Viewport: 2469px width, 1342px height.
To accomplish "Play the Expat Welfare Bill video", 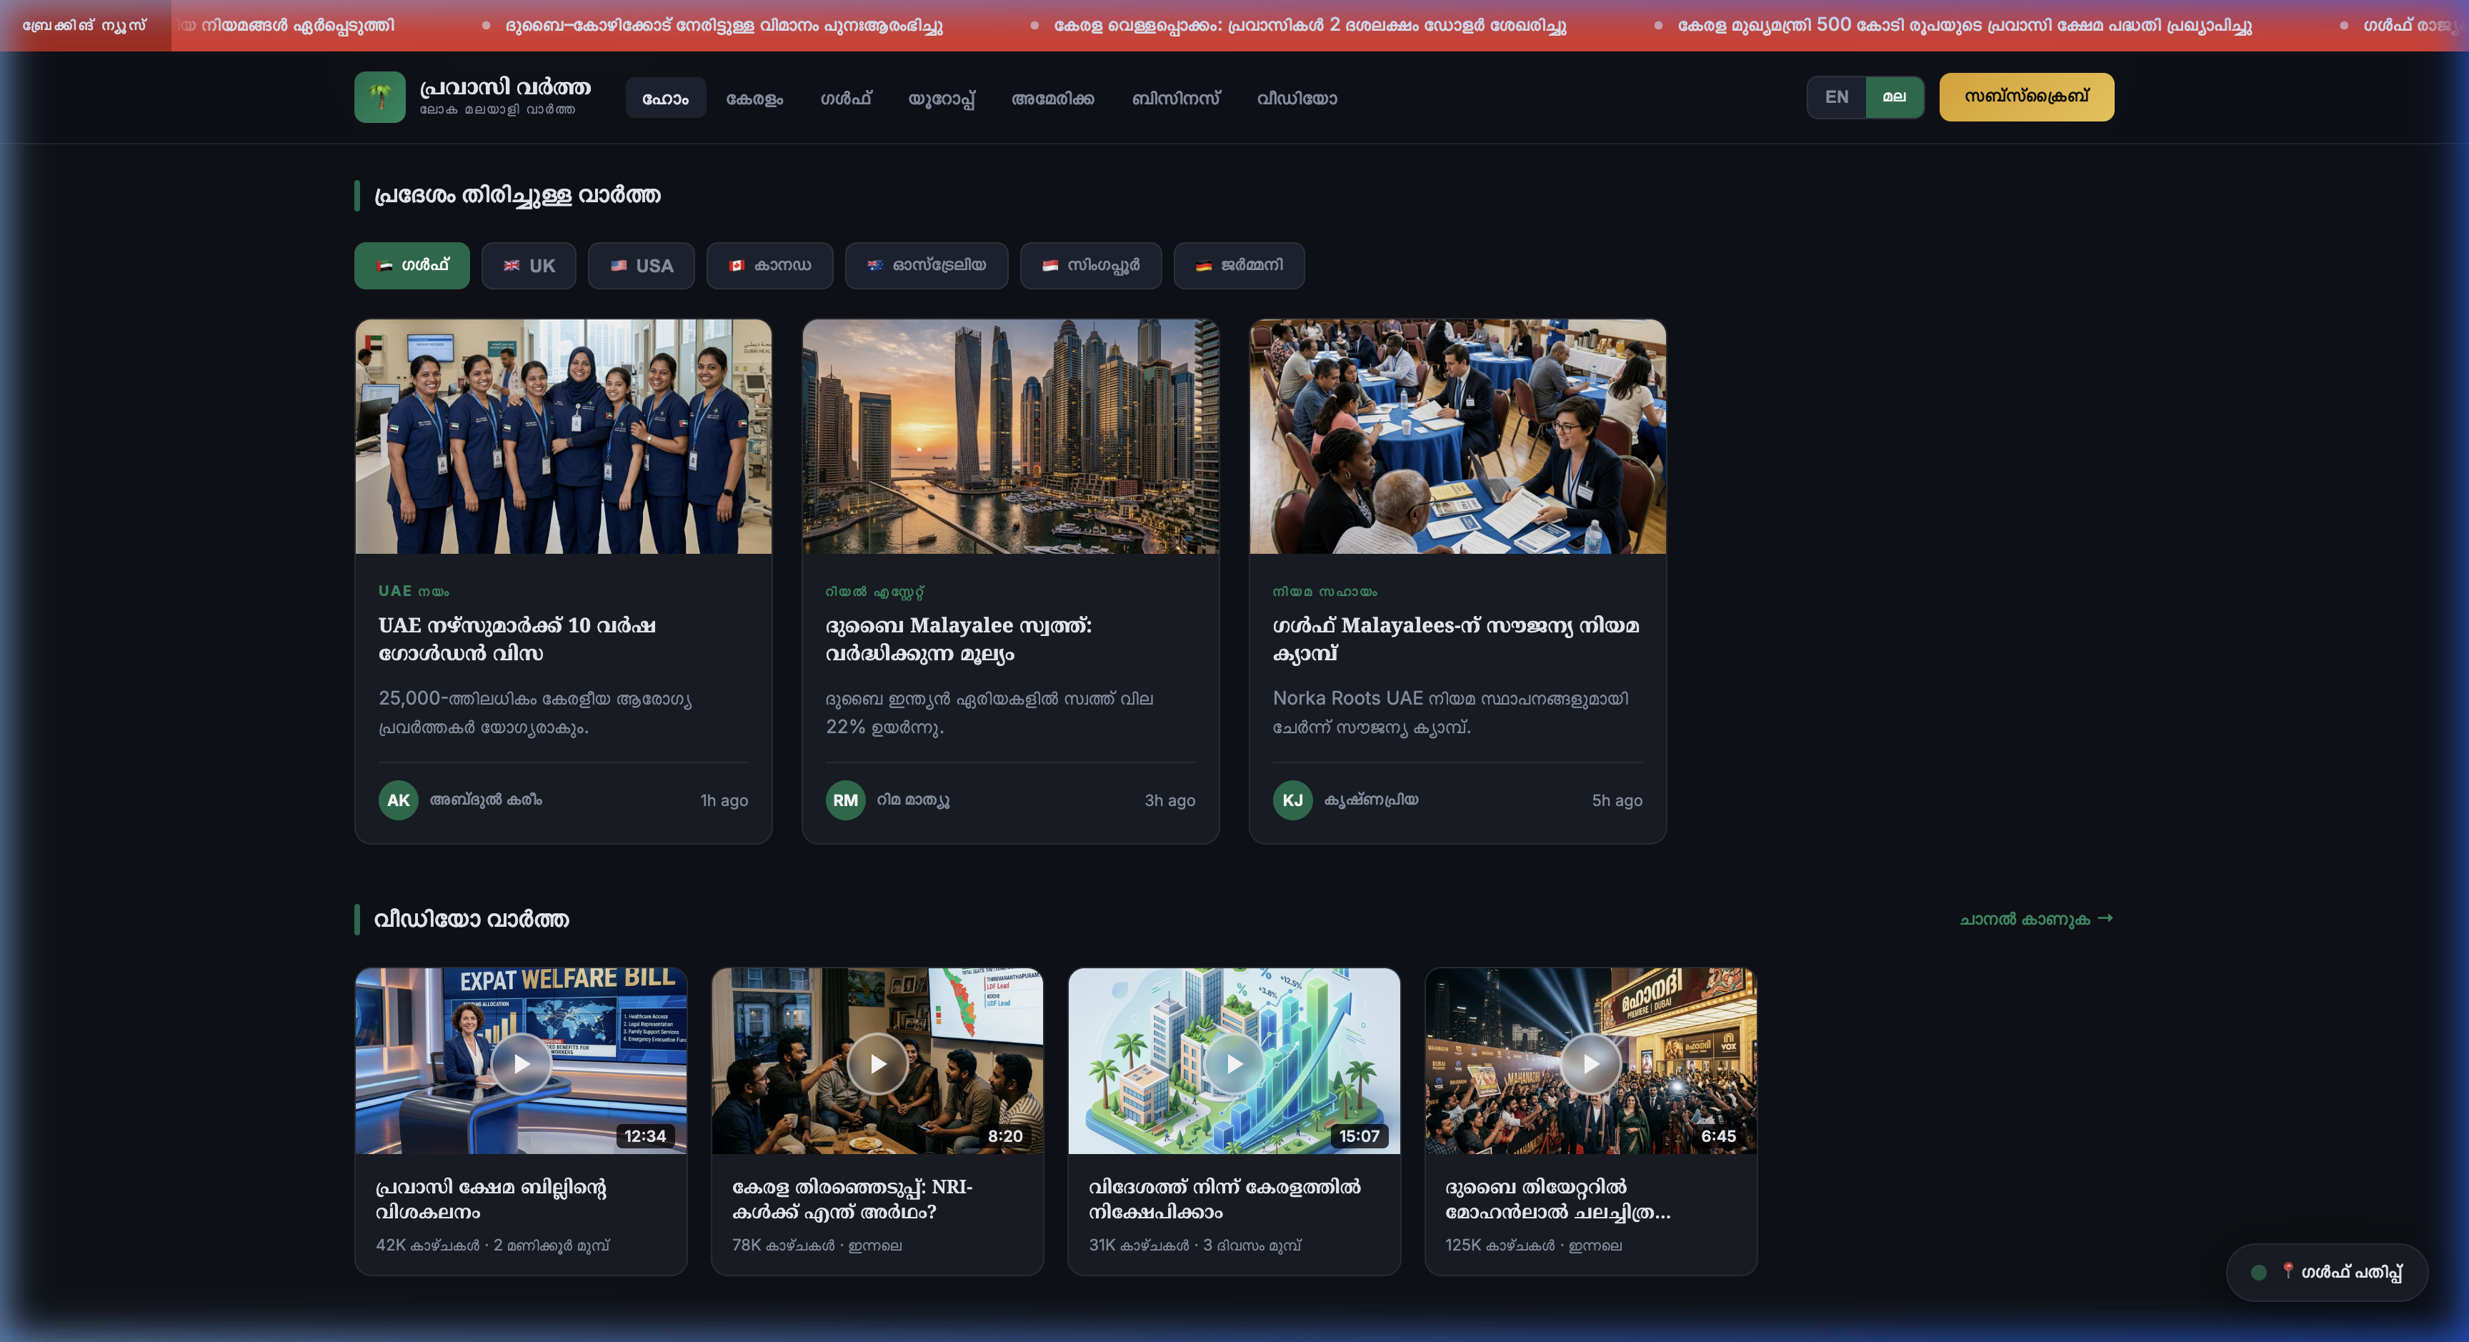I will (520, 1063).
